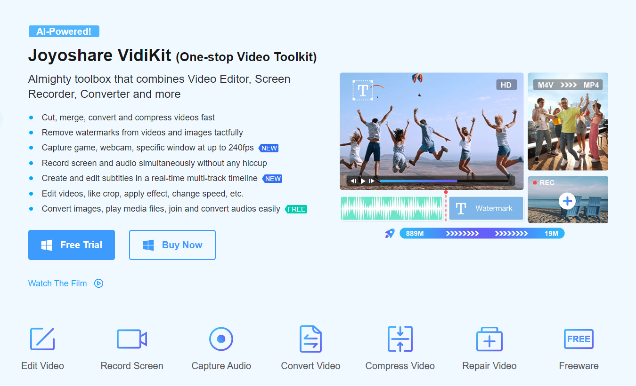The height and width of the screenshot is (386, 636).
Task: Click the previous frame control in the preview
Action: click(353, 181)
